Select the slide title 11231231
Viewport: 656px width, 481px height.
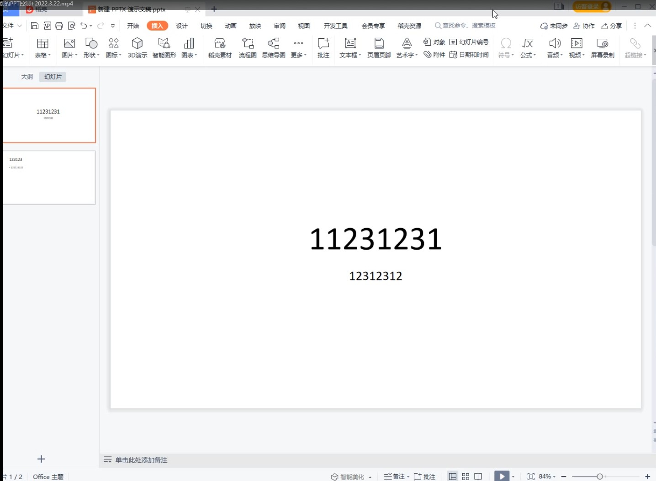coord(376,239)
